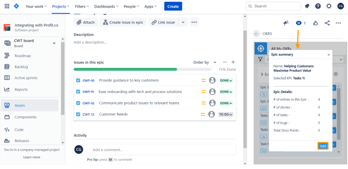The image size is (348, 169).
Task: Select Issues in sidebar
Action: click(30, 105)
